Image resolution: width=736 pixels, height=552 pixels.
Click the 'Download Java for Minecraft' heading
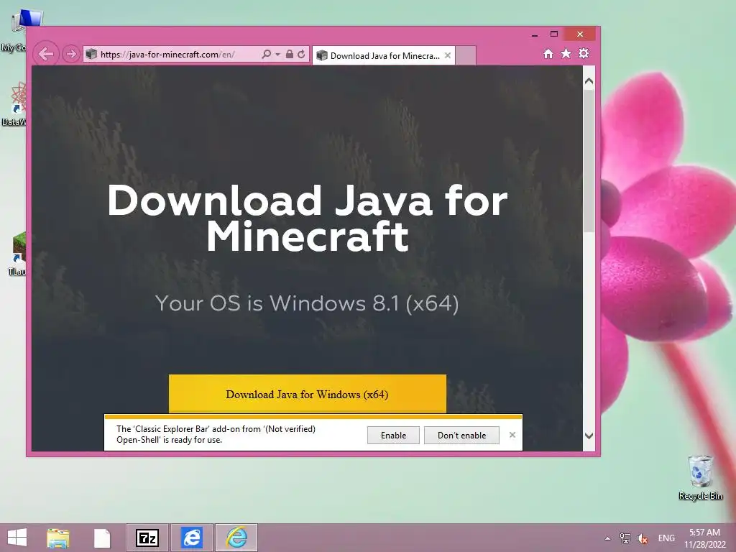[x=308, y=218]
